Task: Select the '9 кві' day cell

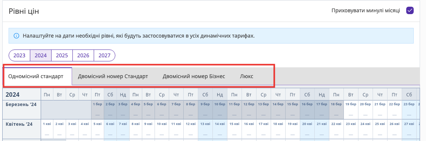Action: click(x=148, y=129)
